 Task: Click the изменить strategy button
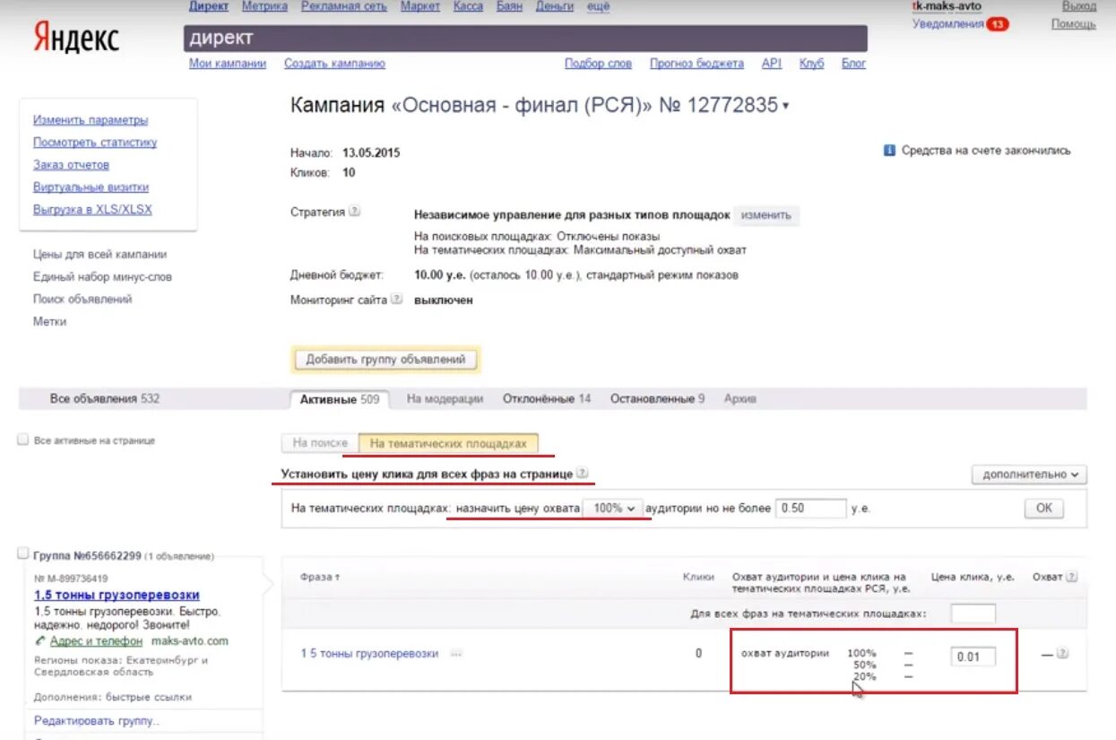(x=766, y=215)
